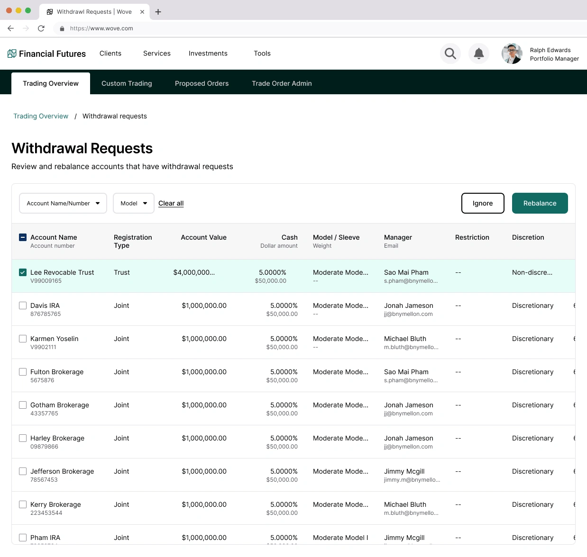The image size is (587, 557).
Task: Close the Withdrawl Requests browser tab
Action: click(x=142, y=12)
